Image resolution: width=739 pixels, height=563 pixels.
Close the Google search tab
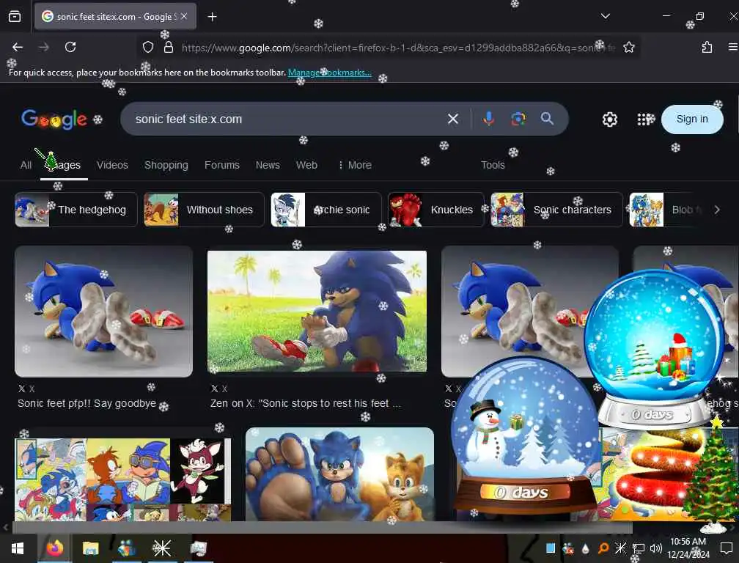click(184, 16)
